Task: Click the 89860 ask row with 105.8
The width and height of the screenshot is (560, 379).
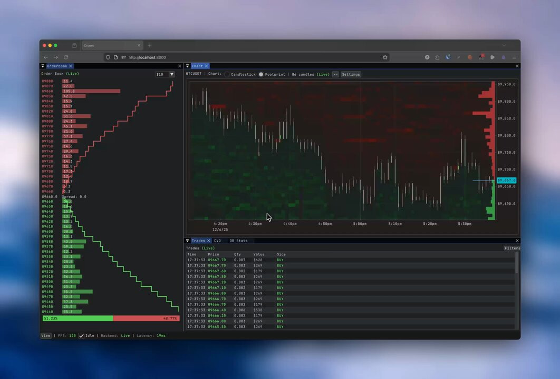Action: pyautogui.click(x=81, y=91)
